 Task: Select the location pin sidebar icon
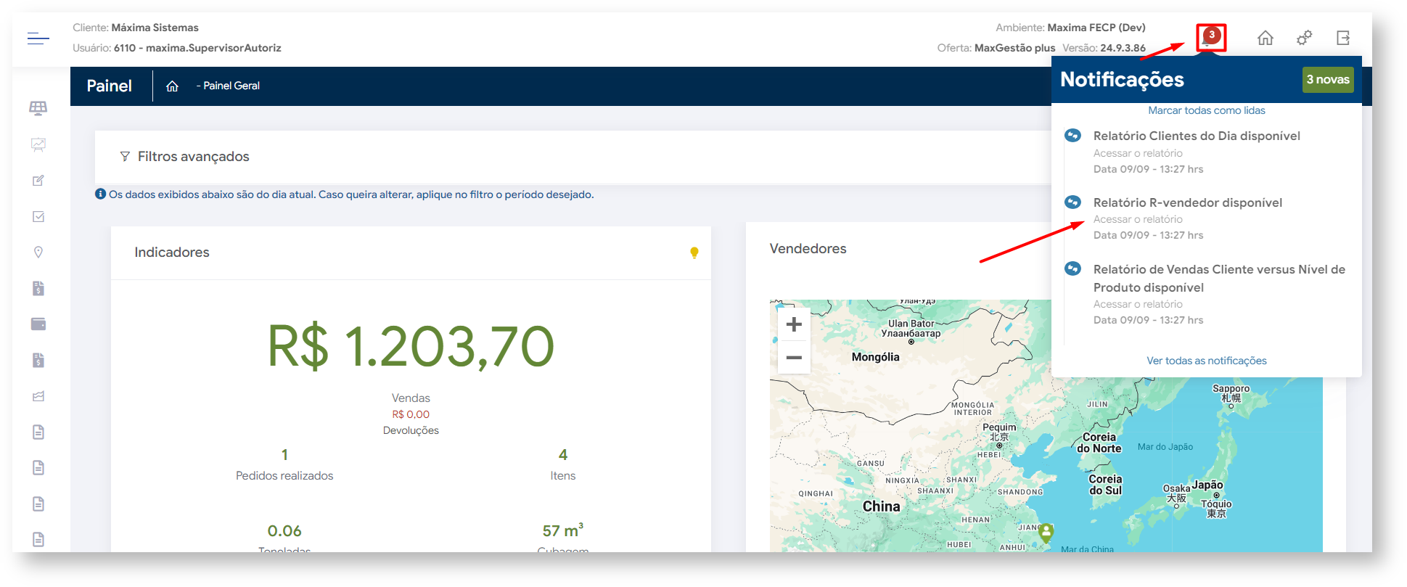tap(38, 253)
